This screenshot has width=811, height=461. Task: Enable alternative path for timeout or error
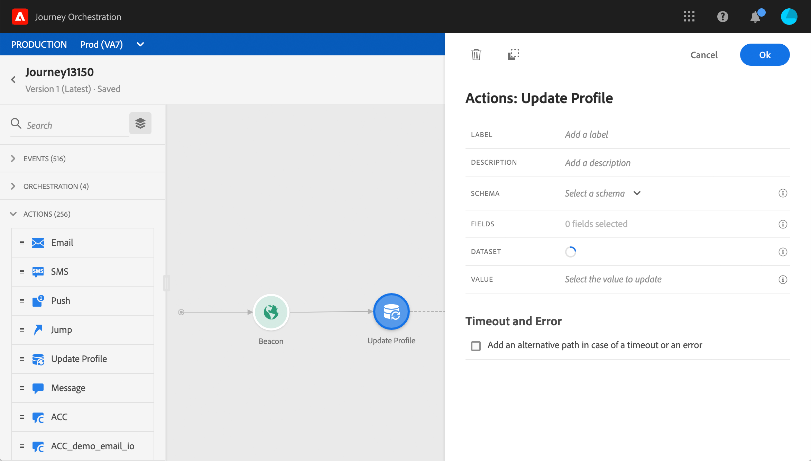pyautogui.click(x=476, y=346)
